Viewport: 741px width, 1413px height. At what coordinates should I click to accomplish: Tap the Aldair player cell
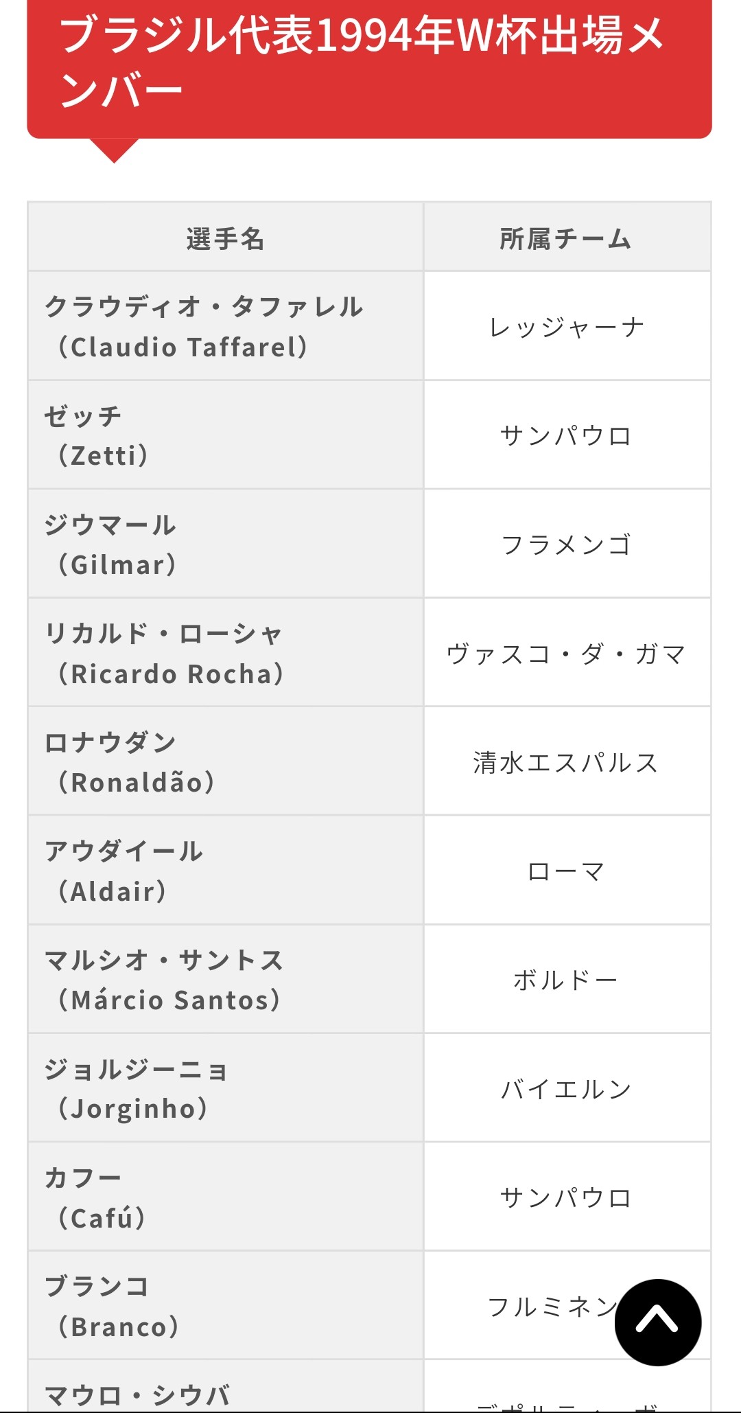[225, 871]
